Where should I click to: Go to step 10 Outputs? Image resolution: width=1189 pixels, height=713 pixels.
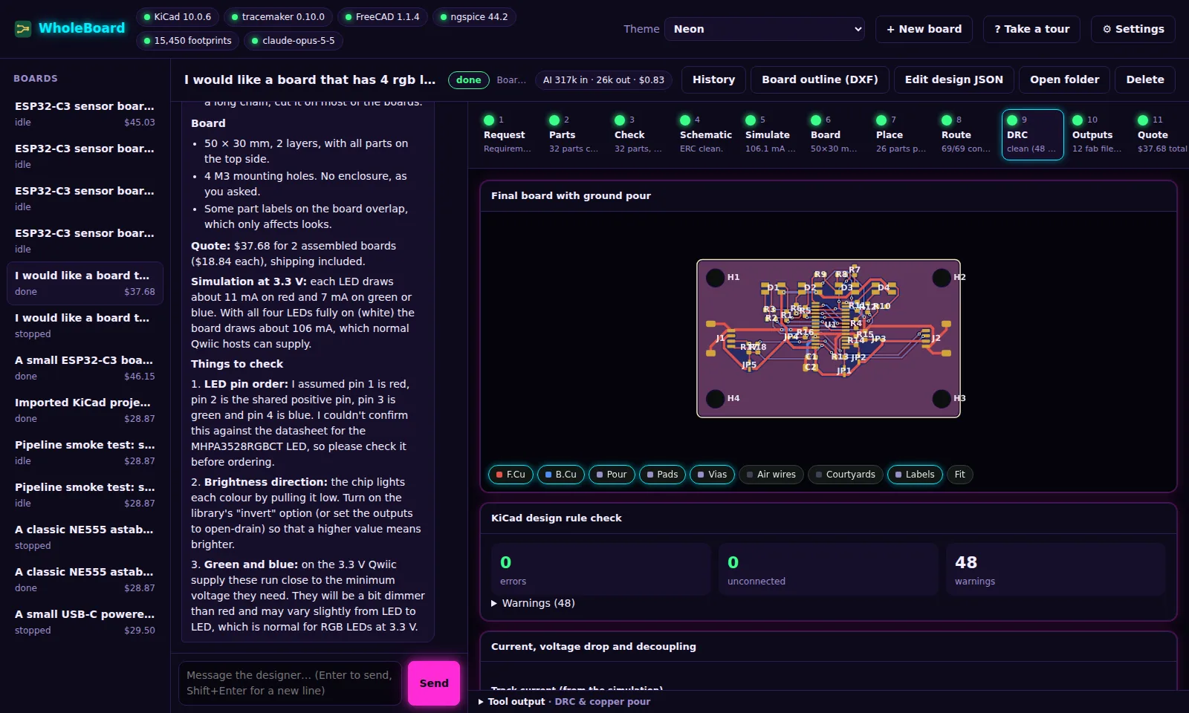click(1098, 134)
